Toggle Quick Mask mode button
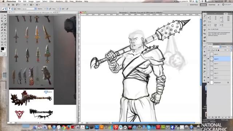 pyautogui.click(x=4, y=55)
